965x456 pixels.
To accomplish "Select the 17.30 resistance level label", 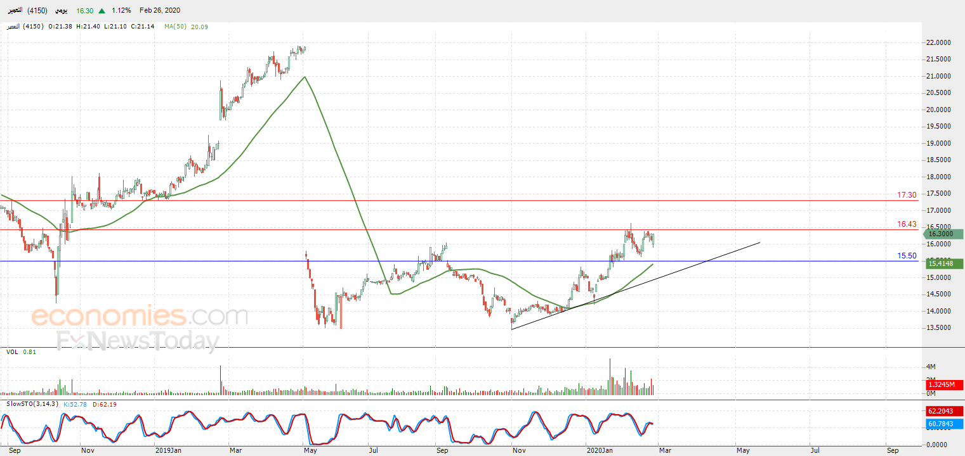I will (907, 195).
